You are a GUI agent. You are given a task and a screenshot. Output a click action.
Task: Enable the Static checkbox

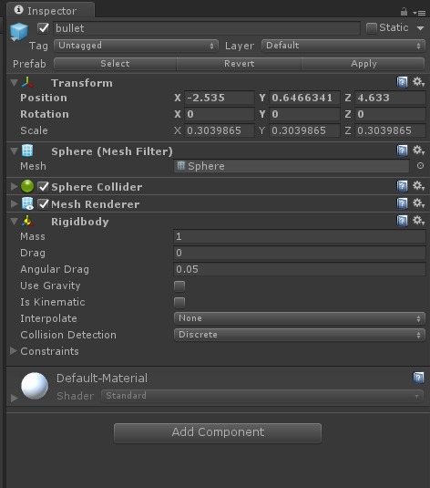(x=372, y=28)
